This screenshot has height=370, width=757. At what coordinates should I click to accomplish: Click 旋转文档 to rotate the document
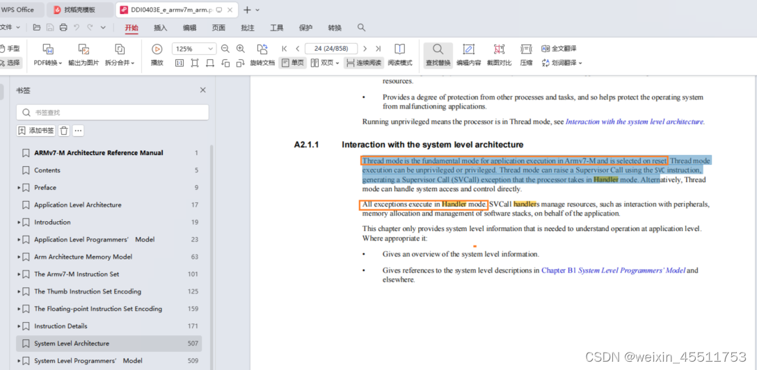pyautogui.click(x=262, y=56)
